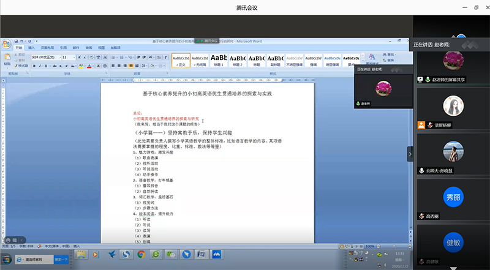Open the font size dropdown
The height and width of the screenshot is (270, 490).
pyautogui.click(x=69, y=57)
